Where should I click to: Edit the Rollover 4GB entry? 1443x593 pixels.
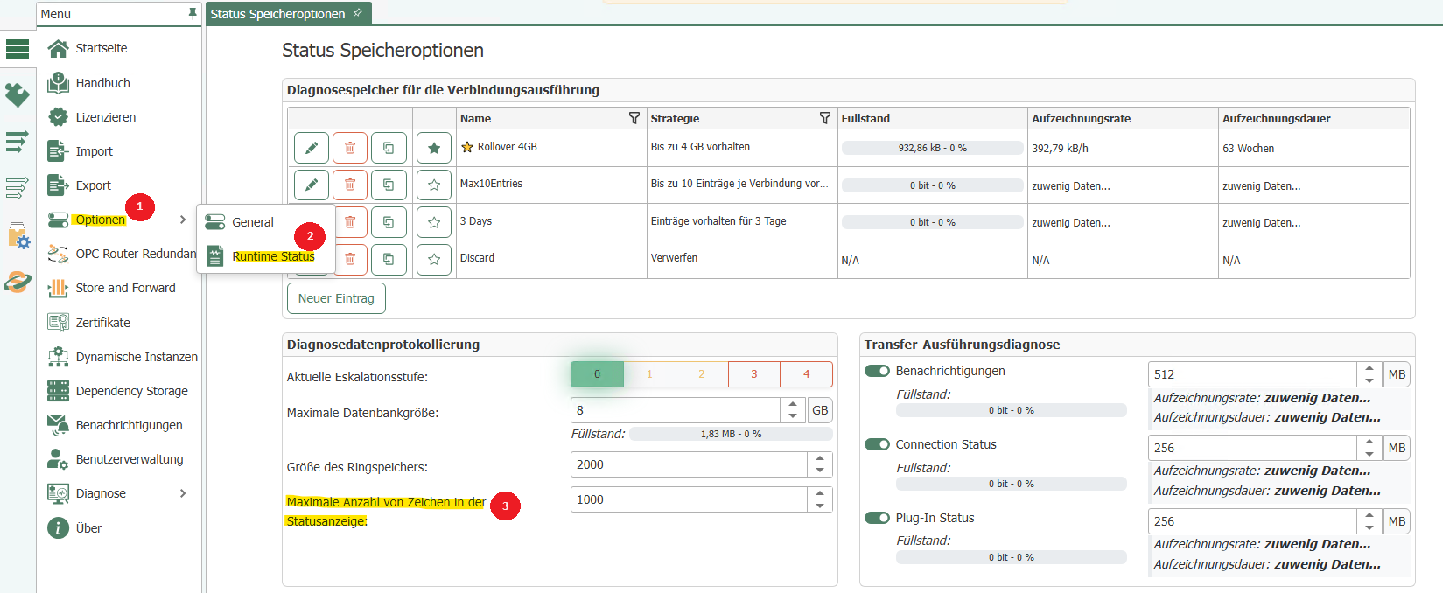point(311,148)
